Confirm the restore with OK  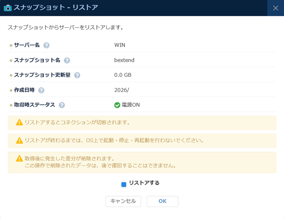click(x=162, y=201)
